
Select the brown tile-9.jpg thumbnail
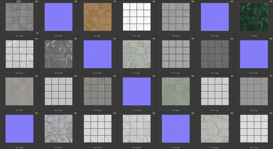[98, 17]
